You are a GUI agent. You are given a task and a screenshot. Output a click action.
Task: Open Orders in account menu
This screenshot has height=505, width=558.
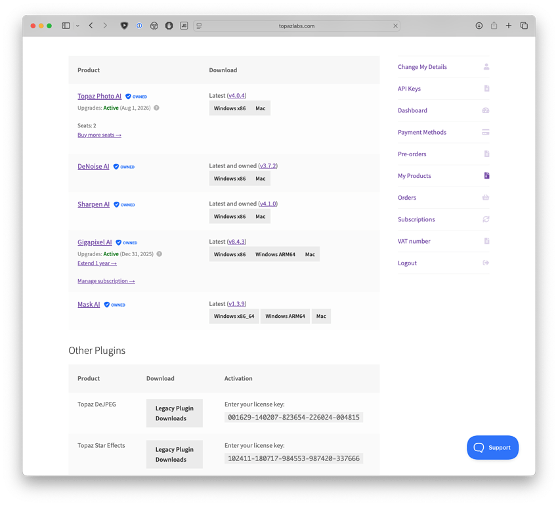click(x=443, y=198)
